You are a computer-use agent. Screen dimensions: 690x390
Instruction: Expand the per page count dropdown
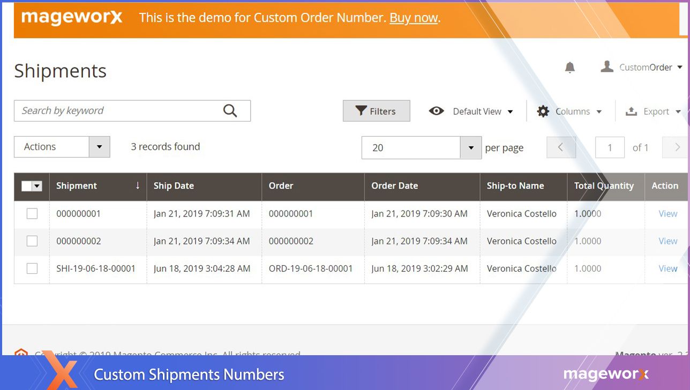point(470,148)
